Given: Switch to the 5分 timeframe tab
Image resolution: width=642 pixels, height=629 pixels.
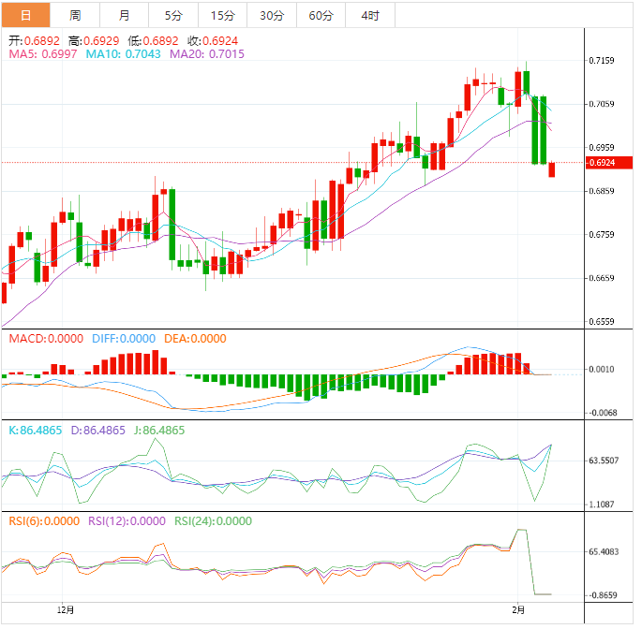Looking at the screenshot, I should [x=173, y=15].
